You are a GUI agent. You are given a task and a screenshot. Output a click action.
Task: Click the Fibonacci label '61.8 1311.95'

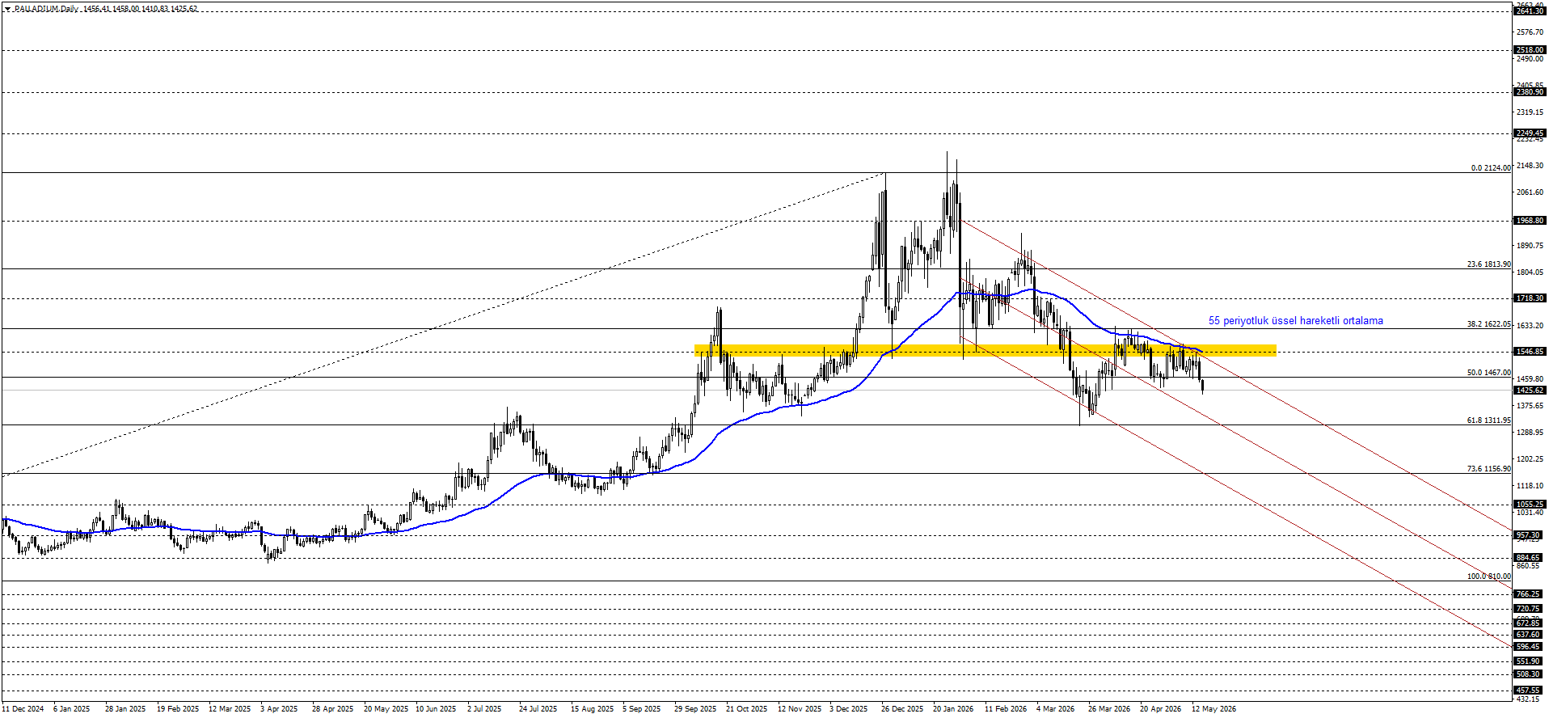1489,420
